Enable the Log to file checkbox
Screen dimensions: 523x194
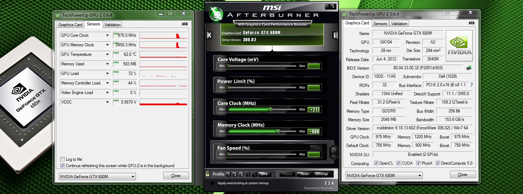click(x=63, y=159)
